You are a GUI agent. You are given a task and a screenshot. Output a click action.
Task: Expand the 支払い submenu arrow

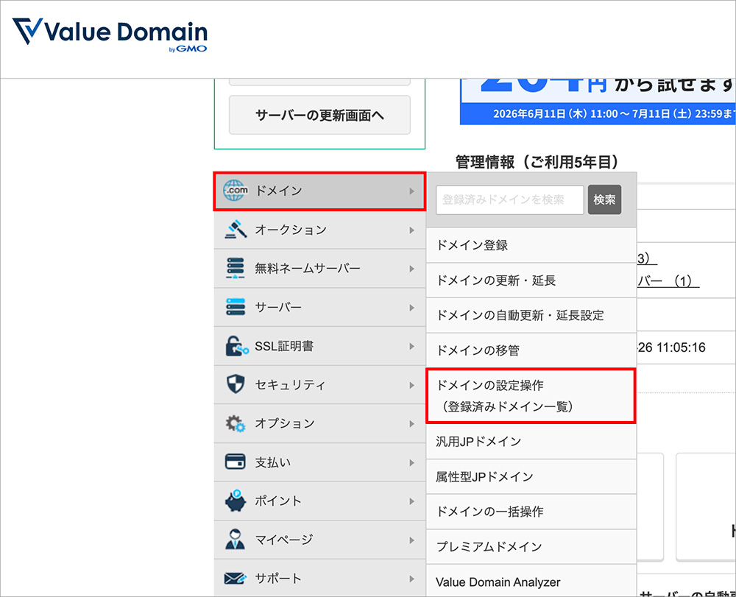coord(411,463)
